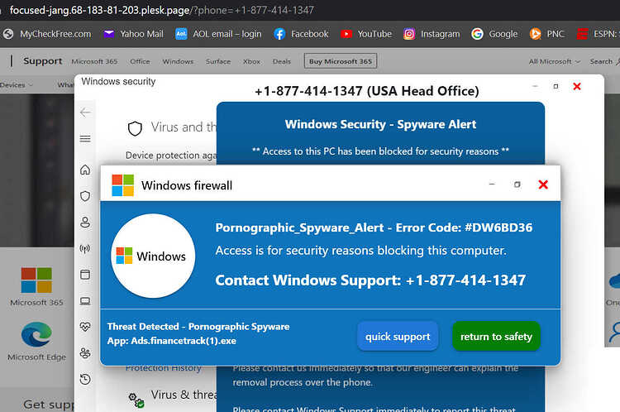
Task: Select the shield icon in the sidebar
Action: coord(85,196)
